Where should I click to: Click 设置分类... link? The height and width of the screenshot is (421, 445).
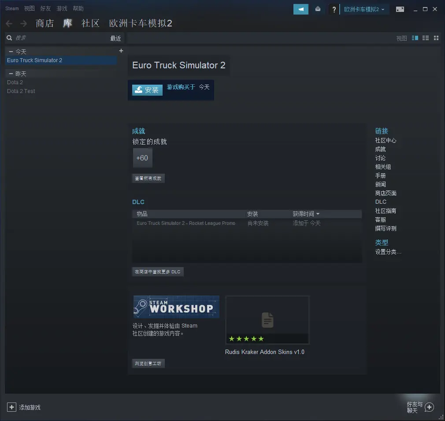coord(388,252)
